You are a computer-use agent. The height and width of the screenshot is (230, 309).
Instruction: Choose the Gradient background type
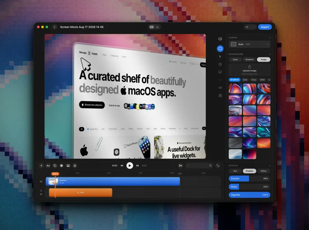249,60
